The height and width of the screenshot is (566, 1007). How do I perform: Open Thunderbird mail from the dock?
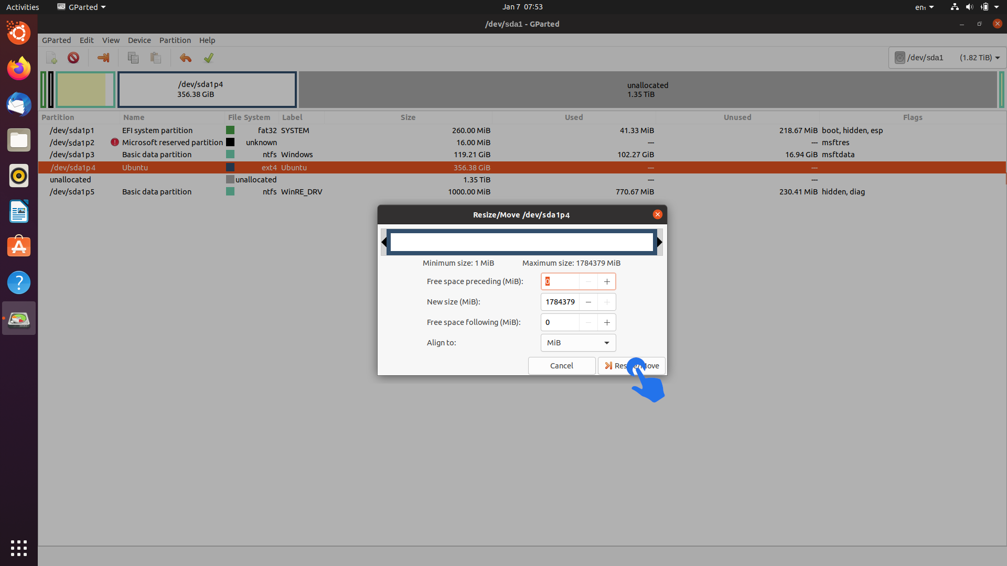click(x=19, y=104)
